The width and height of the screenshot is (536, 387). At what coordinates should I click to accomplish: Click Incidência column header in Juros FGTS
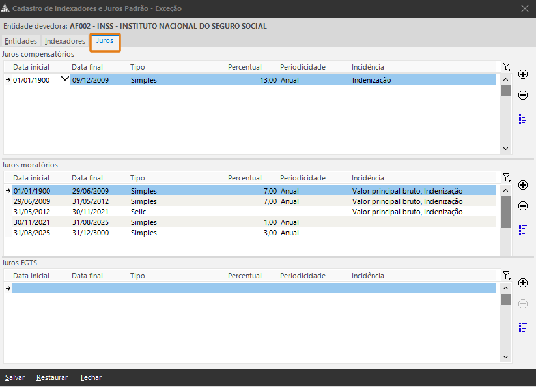368,276
